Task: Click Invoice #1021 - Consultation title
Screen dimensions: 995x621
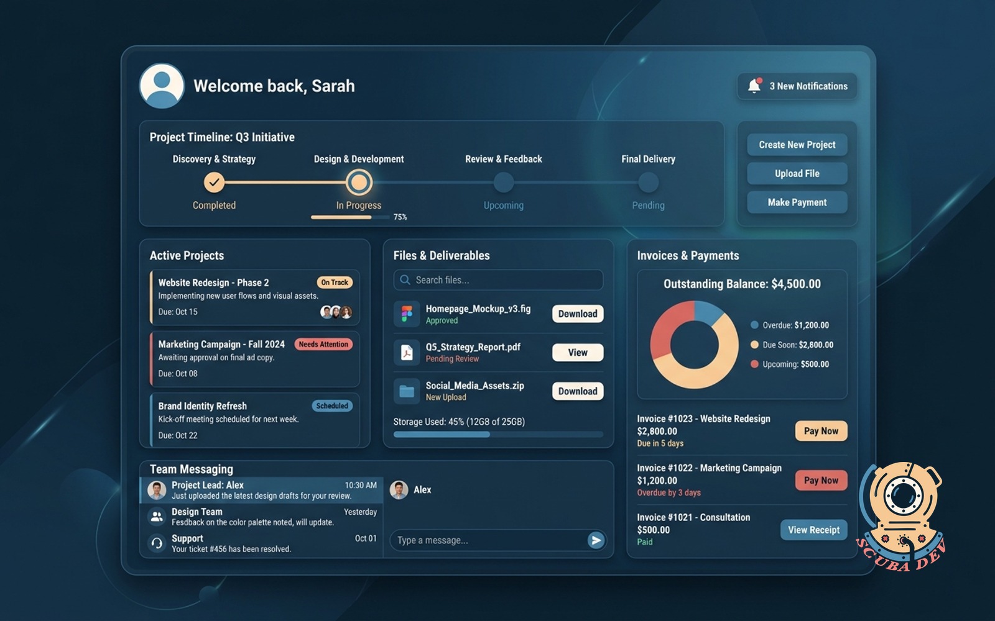Action: (693, 517)
